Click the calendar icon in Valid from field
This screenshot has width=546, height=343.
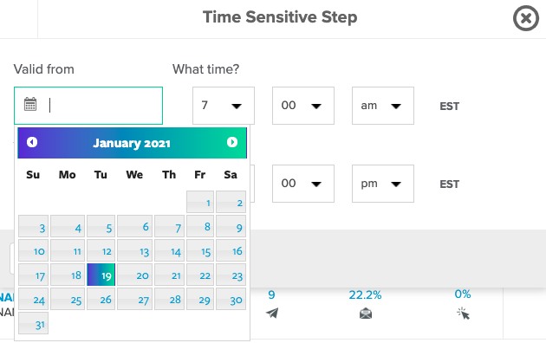30,104
